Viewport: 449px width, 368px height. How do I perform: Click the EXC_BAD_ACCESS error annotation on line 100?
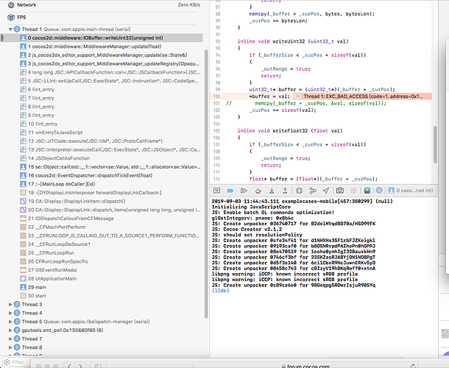click(363, 96)
